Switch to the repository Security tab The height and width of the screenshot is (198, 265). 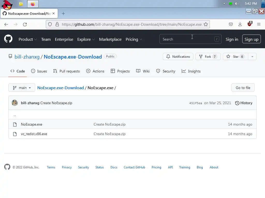pyautogui.click(x=166, y=71)
